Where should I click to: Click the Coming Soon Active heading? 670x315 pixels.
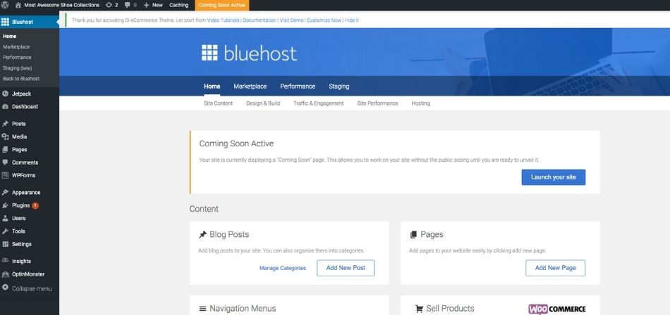236,143
